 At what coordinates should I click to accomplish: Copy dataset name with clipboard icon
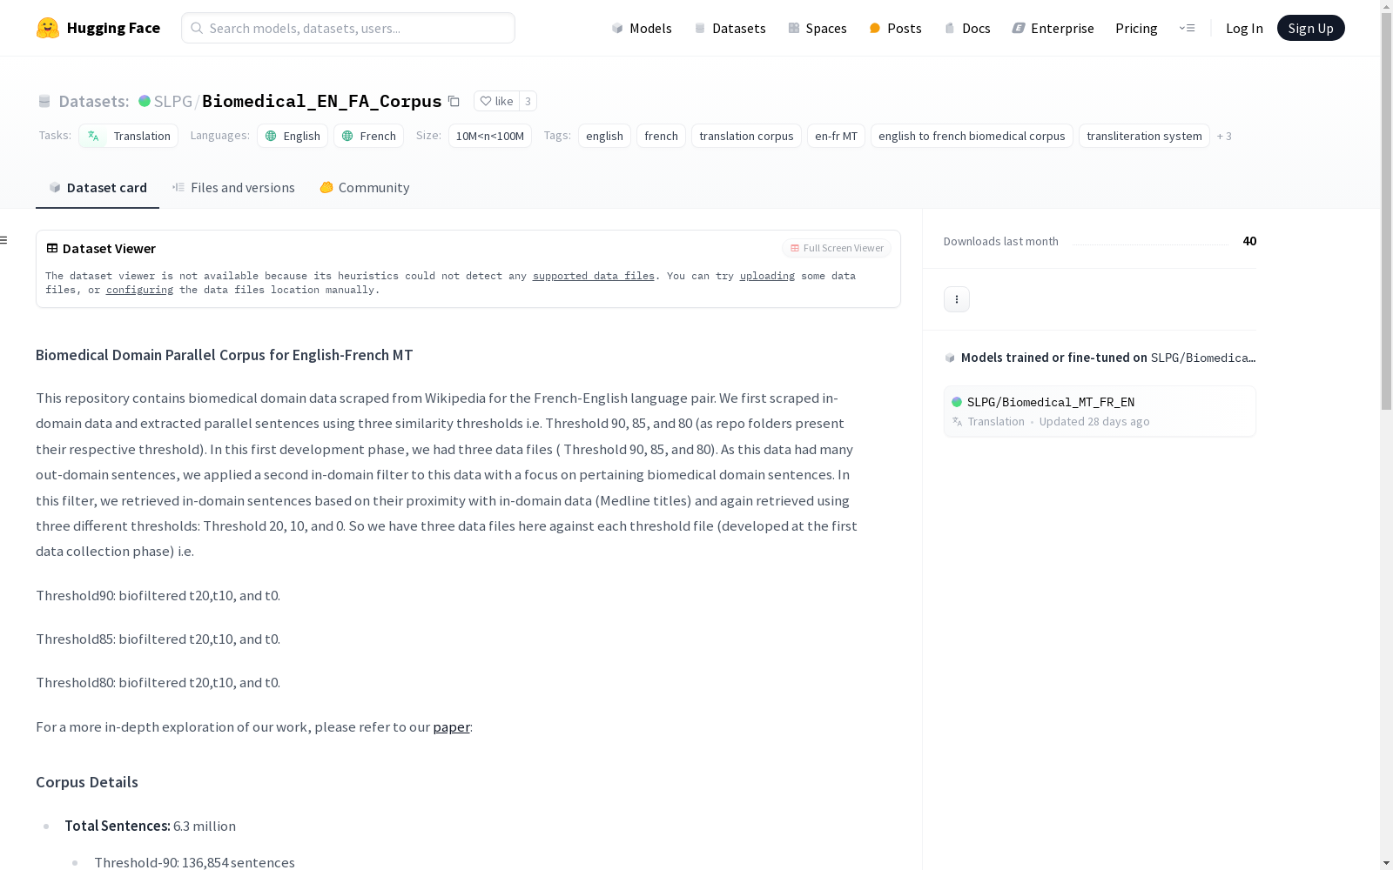coord(454,101)
